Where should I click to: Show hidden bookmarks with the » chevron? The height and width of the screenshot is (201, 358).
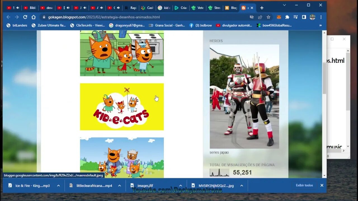click(x=321, y=25)
